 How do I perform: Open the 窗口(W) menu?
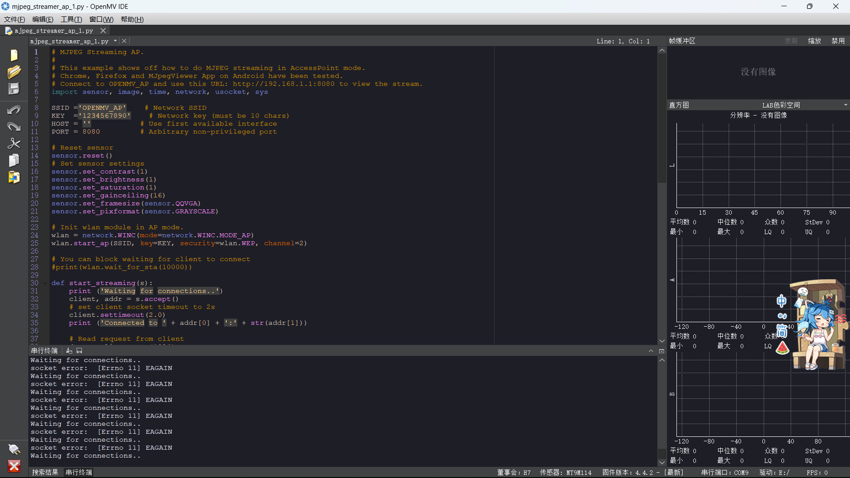[101, 19]
